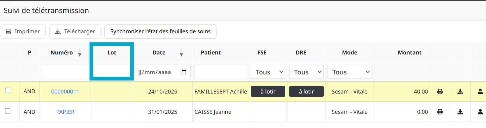Open the 000000011 invoice link
Viewport: 486px width, 128px height.
[65, 92]
